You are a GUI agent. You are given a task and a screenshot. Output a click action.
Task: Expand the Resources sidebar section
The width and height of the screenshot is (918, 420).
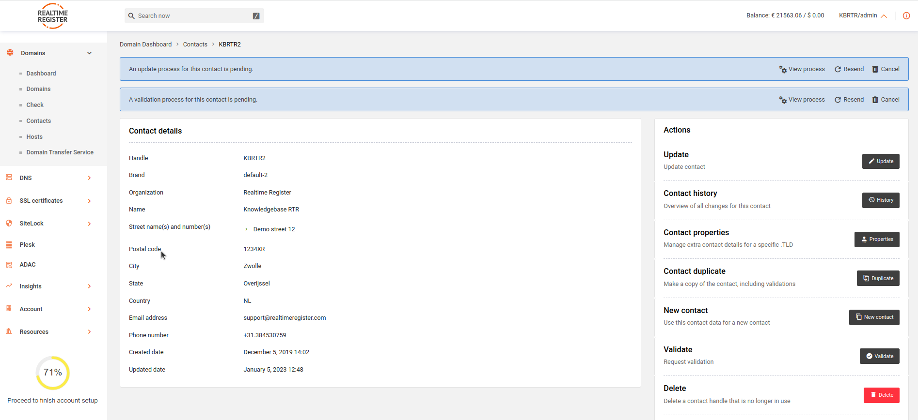[89, 332]
